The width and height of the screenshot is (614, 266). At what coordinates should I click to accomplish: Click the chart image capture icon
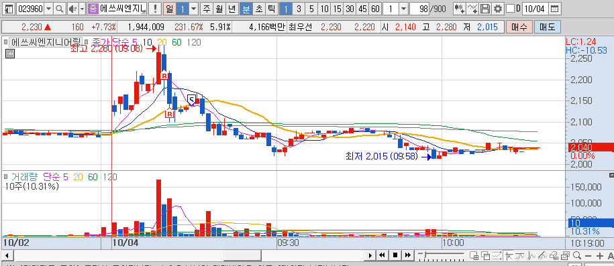[565, 256]
